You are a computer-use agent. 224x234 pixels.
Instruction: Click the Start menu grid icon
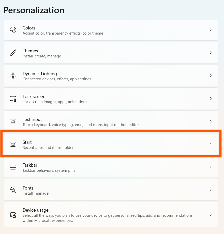coord(13,144)
